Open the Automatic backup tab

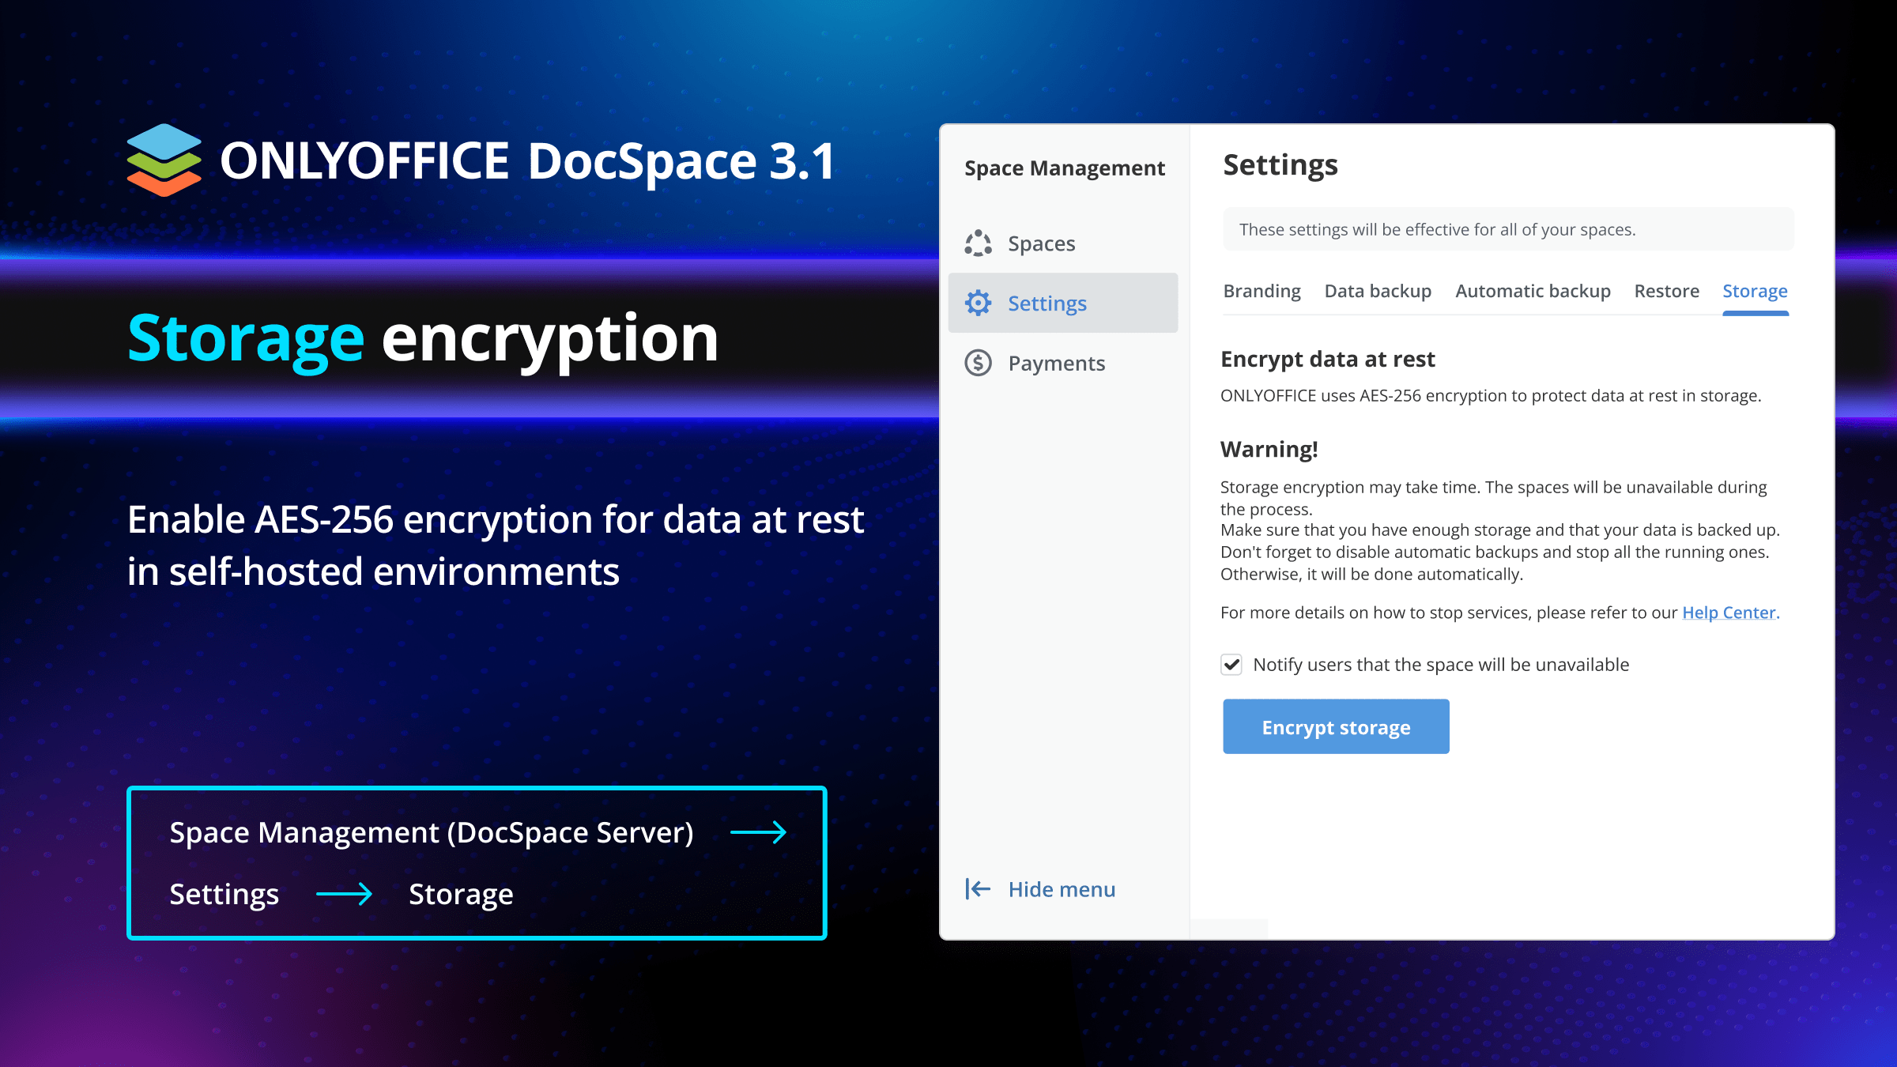tap(1533, 291)
